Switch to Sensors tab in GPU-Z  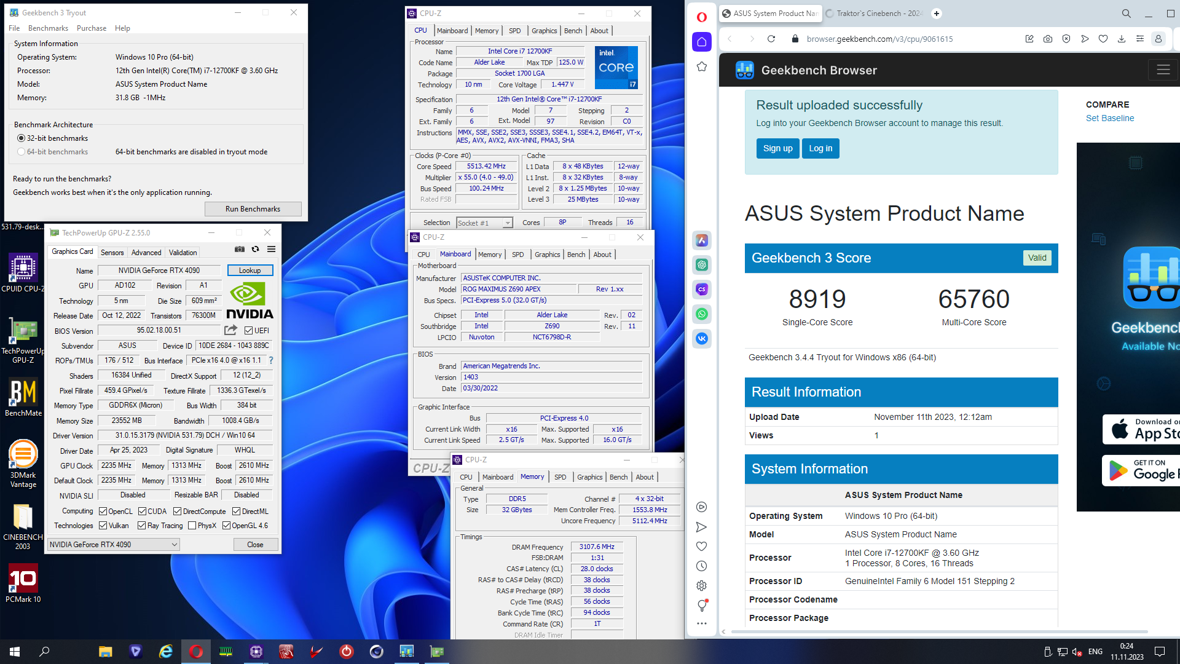pos(112,253)
